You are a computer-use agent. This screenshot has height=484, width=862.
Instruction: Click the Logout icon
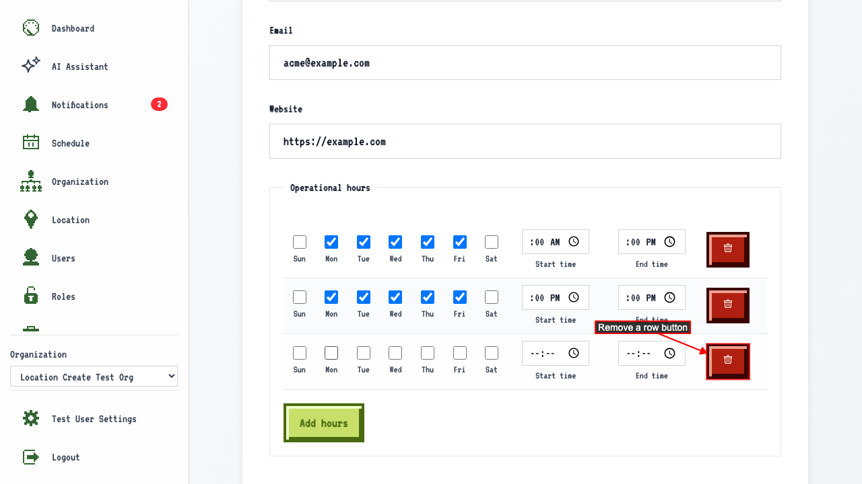[31, 457]
